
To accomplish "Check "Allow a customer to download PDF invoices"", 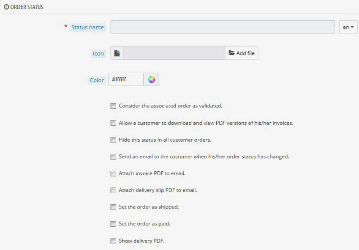I will tap(113, 123).
